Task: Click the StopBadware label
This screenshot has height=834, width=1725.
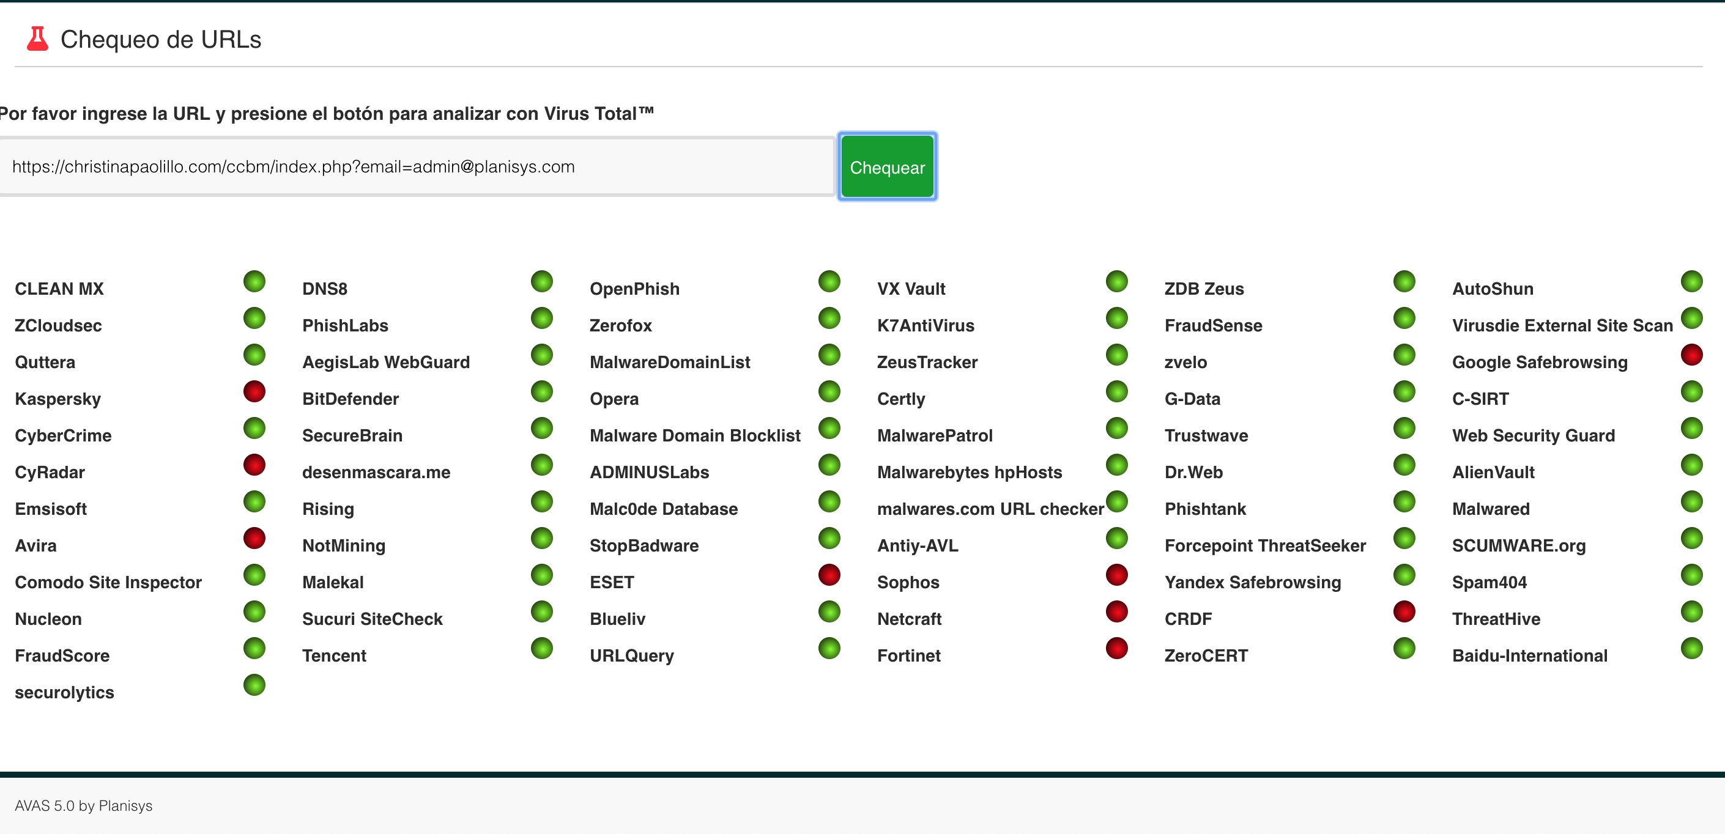Action: (x=644, y=545)
